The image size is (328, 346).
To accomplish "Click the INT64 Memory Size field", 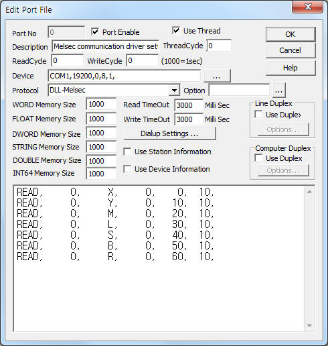I will click(x=101, y=174).
